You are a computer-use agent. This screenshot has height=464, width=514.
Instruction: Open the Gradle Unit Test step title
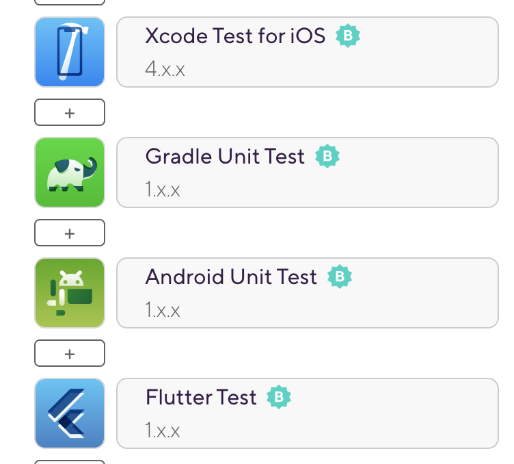tap(225, 156)
